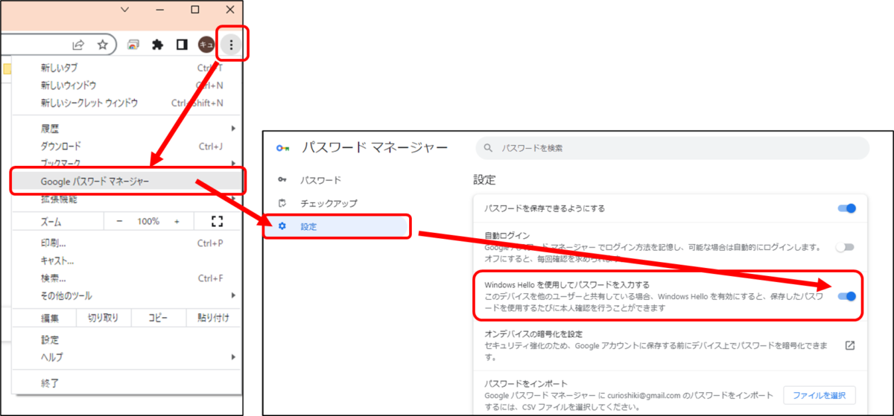The image size is (894, 416).
Task: Click the search magnifier icon
Action: point(488,148)
